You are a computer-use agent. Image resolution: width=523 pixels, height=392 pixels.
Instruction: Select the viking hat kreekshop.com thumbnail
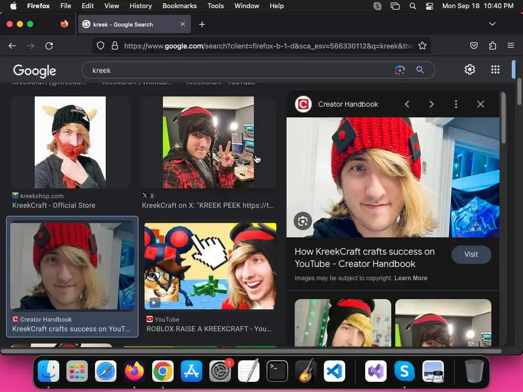pyautogui.click(x=70, y=142)
